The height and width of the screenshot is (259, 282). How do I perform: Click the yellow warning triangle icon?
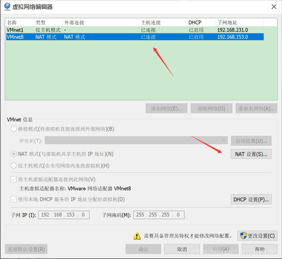(137, 236)
